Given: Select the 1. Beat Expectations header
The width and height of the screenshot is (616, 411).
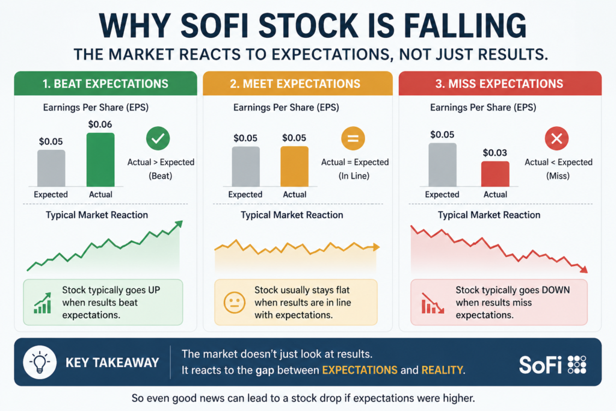Looking at the screenshot, I should click(106, 83).
